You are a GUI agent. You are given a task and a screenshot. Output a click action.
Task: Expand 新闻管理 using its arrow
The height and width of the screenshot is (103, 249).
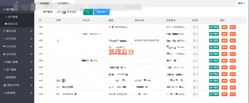click(31, 78)
